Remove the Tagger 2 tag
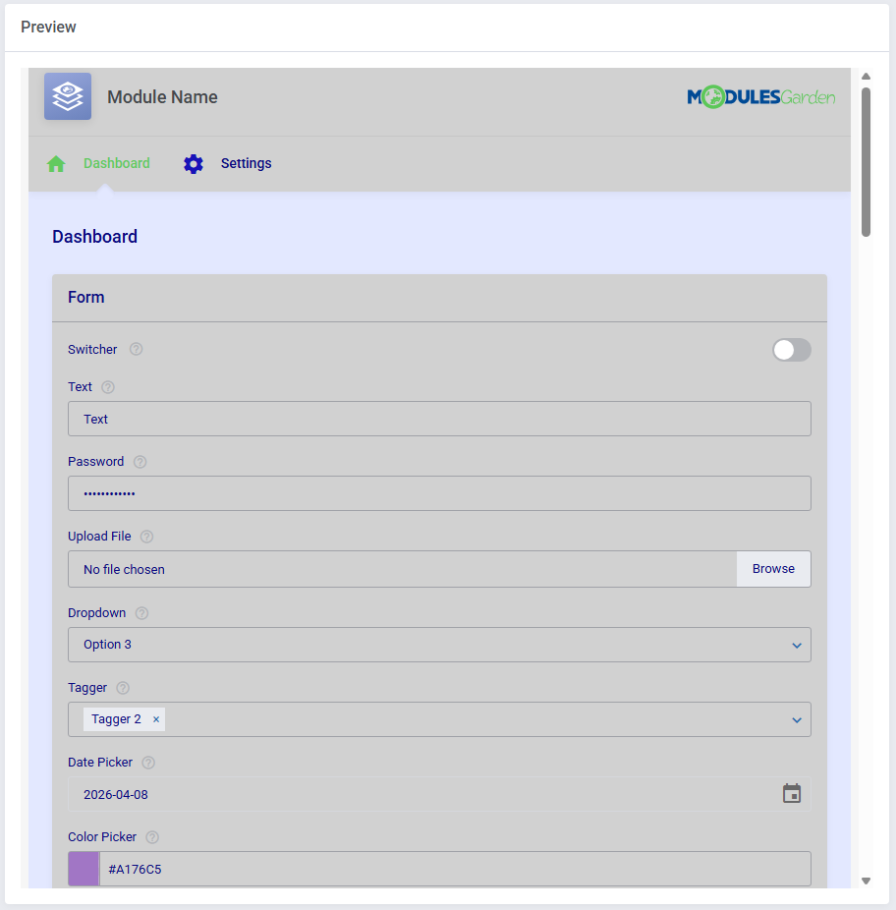Viewport: 896px width, 910px height. click(156, 719)
